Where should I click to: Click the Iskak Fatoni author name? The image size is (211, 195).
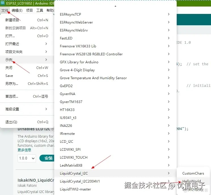[x=27, y=186]
